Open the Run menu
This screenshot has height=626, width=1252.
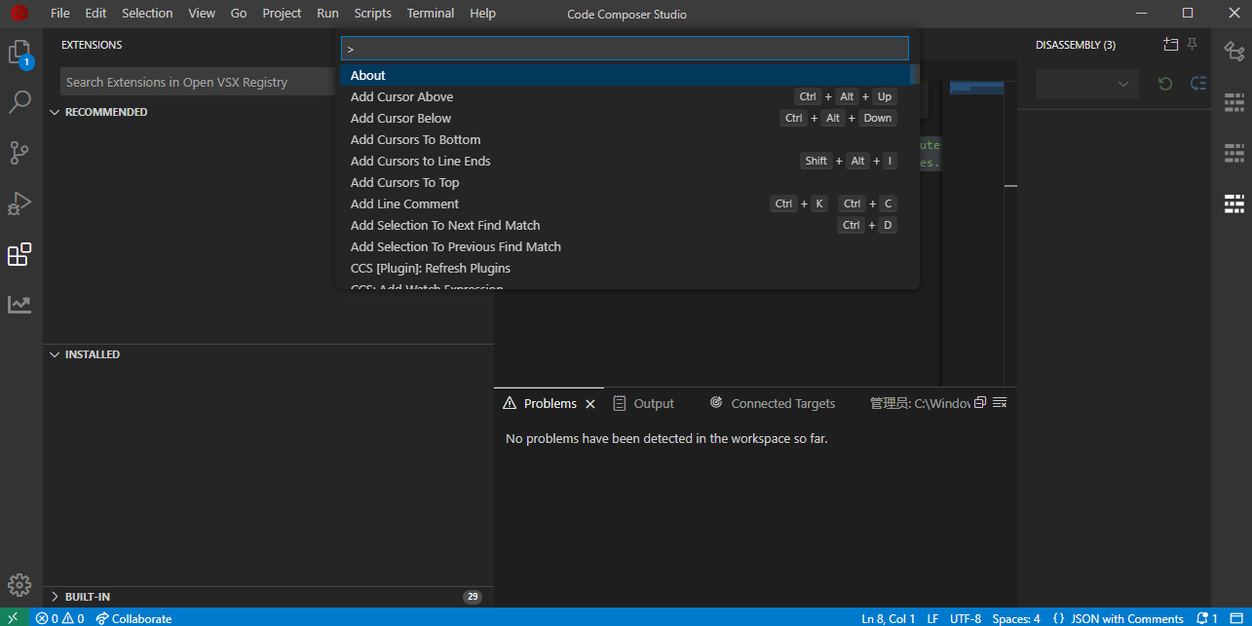coord(328,14)
